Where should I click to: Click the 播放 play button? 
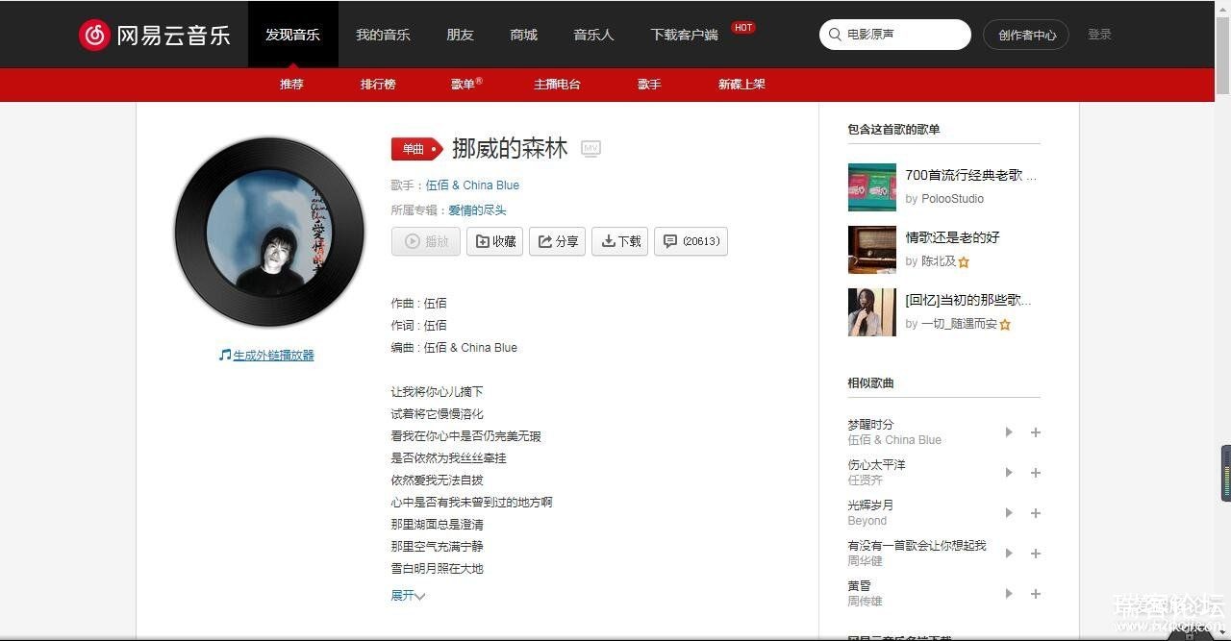point(426,241)
